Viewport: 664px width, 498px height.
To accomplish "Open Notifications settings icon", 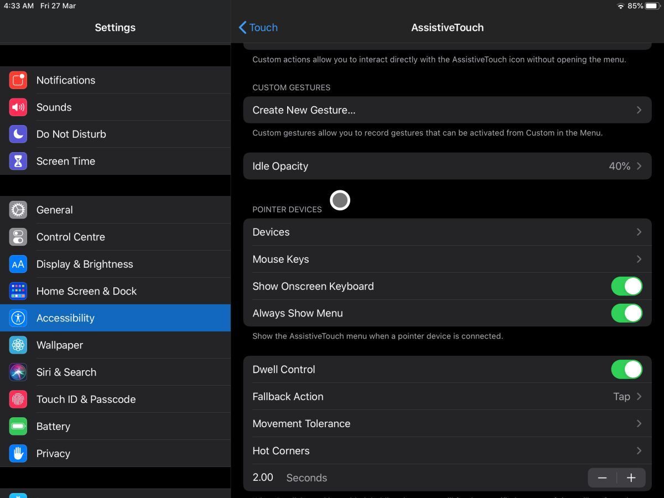I will coord(17,80).
